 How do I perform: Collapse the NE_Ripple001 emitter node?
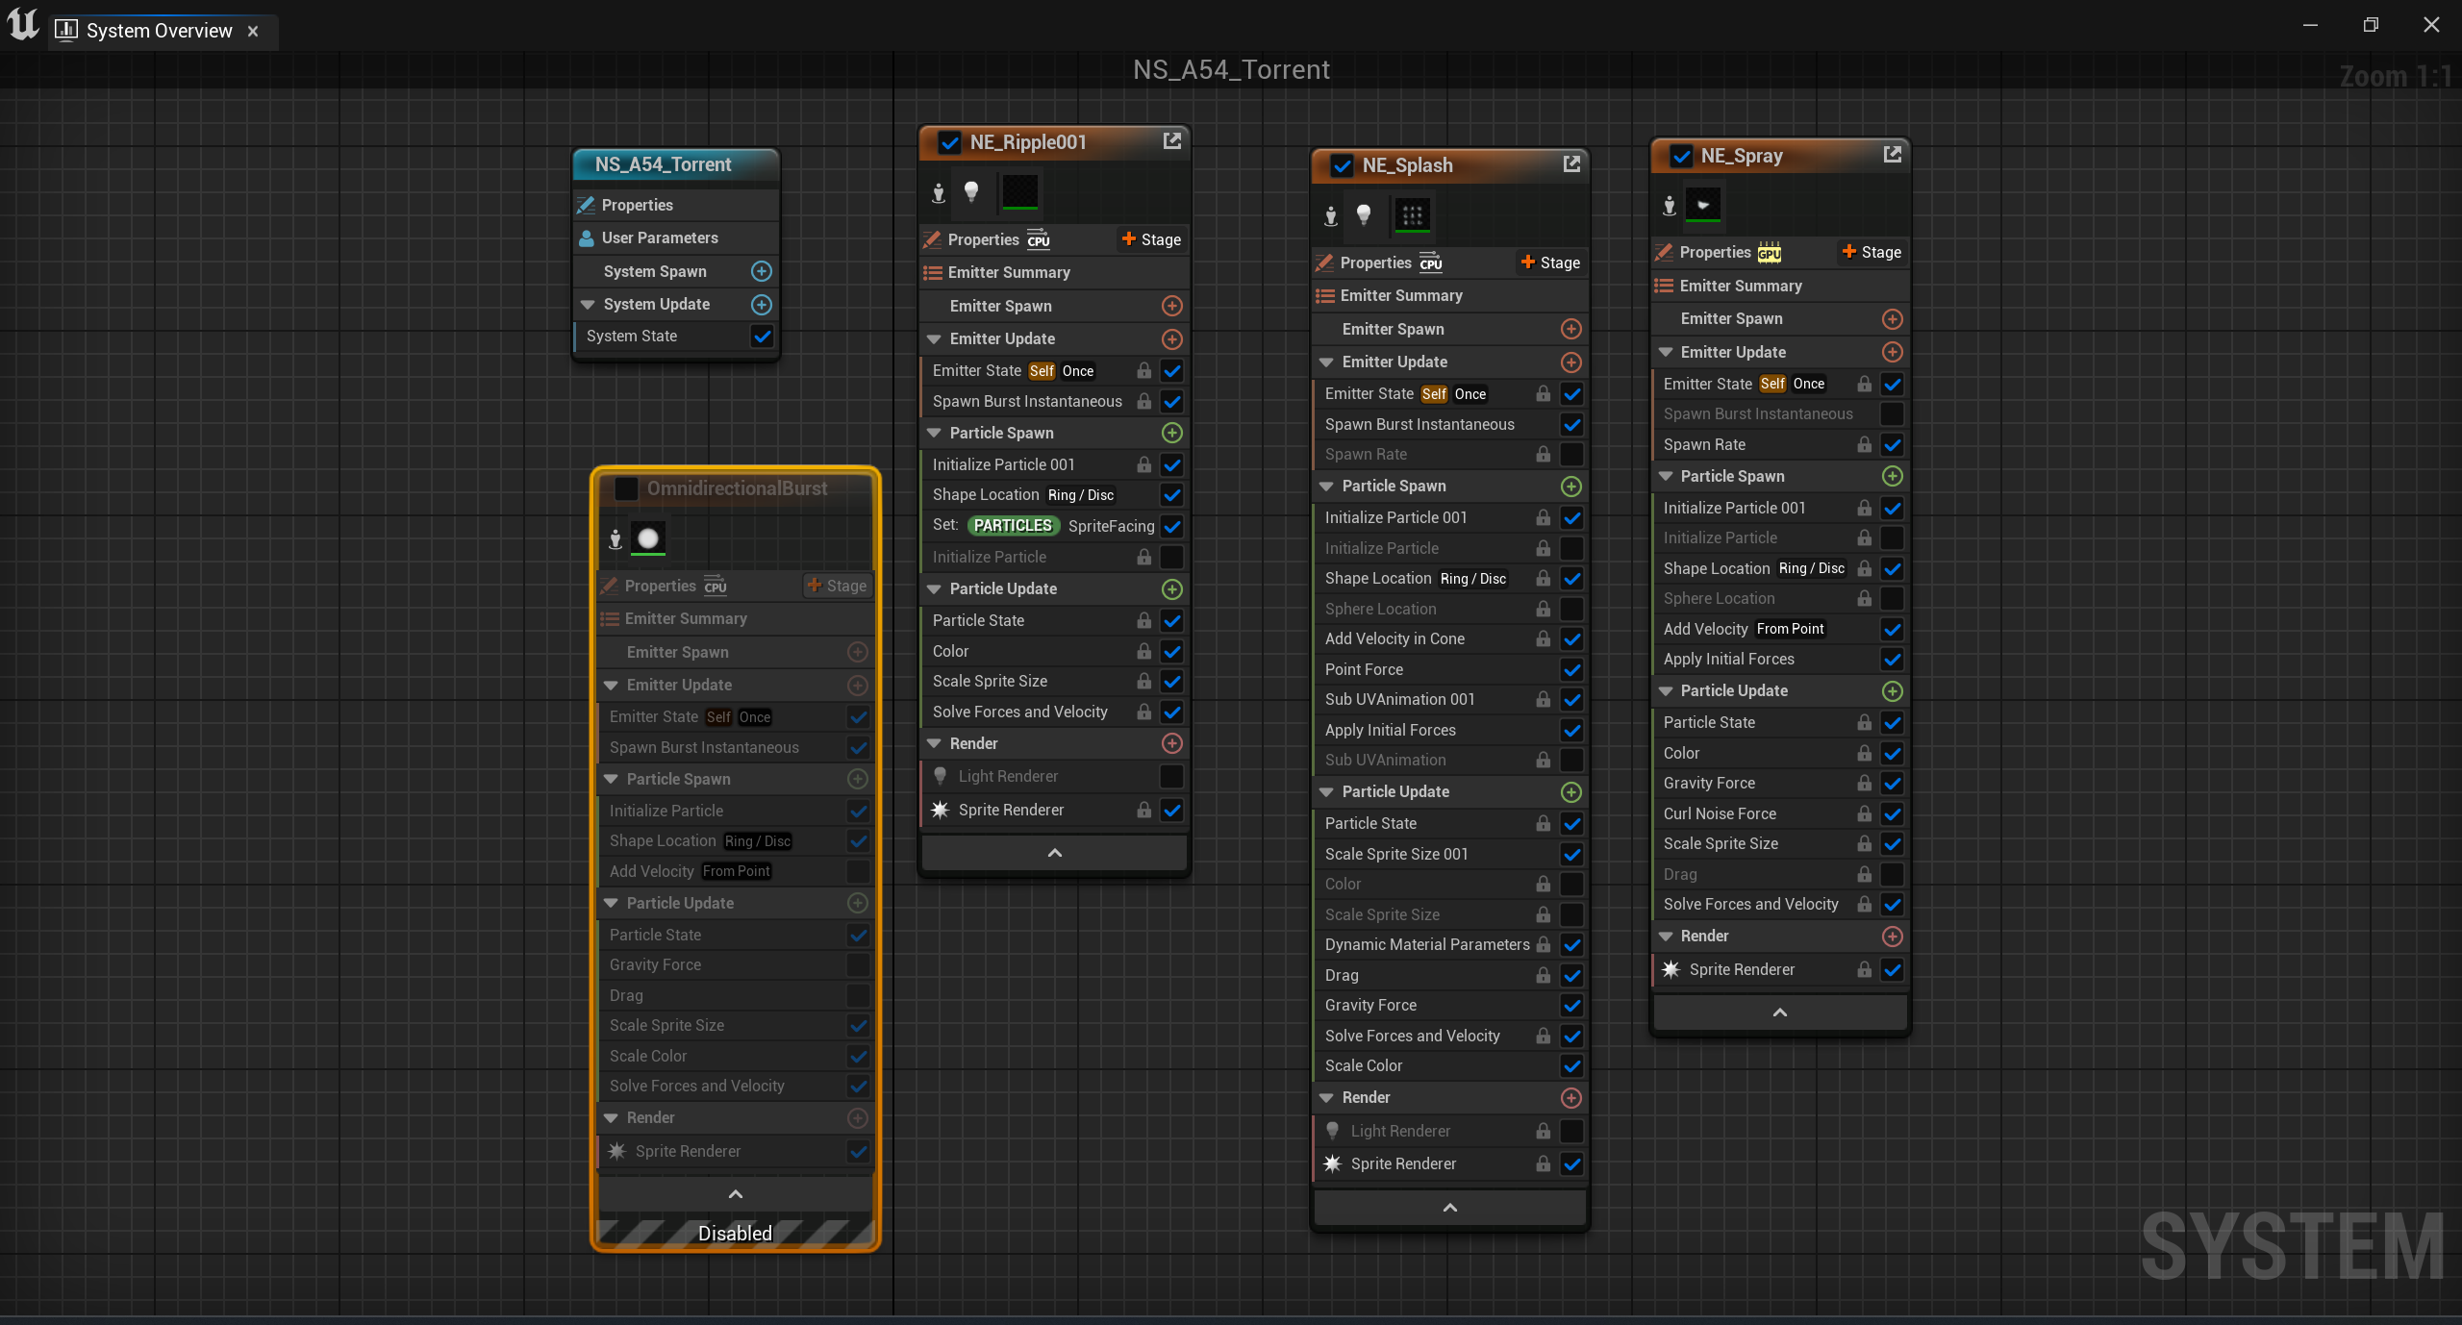pyautogui.click(x=1054, y=853)
